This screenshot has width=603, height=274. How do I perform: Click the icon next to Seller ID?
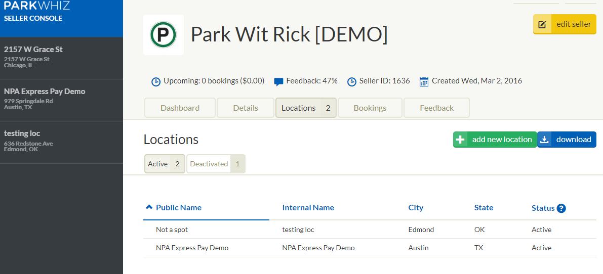point(352,81)
